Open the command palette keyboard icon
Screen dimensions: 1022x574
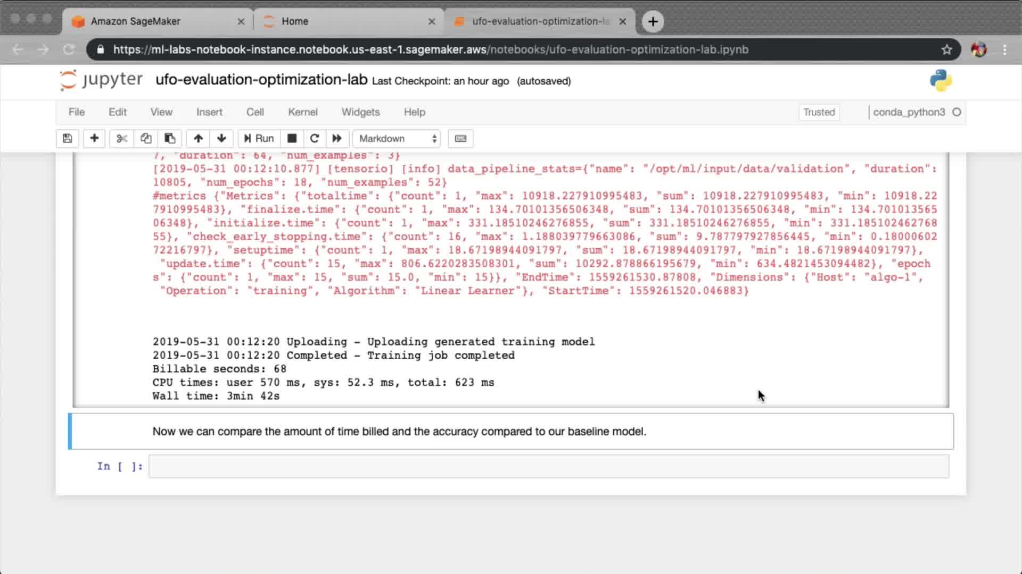460,139
